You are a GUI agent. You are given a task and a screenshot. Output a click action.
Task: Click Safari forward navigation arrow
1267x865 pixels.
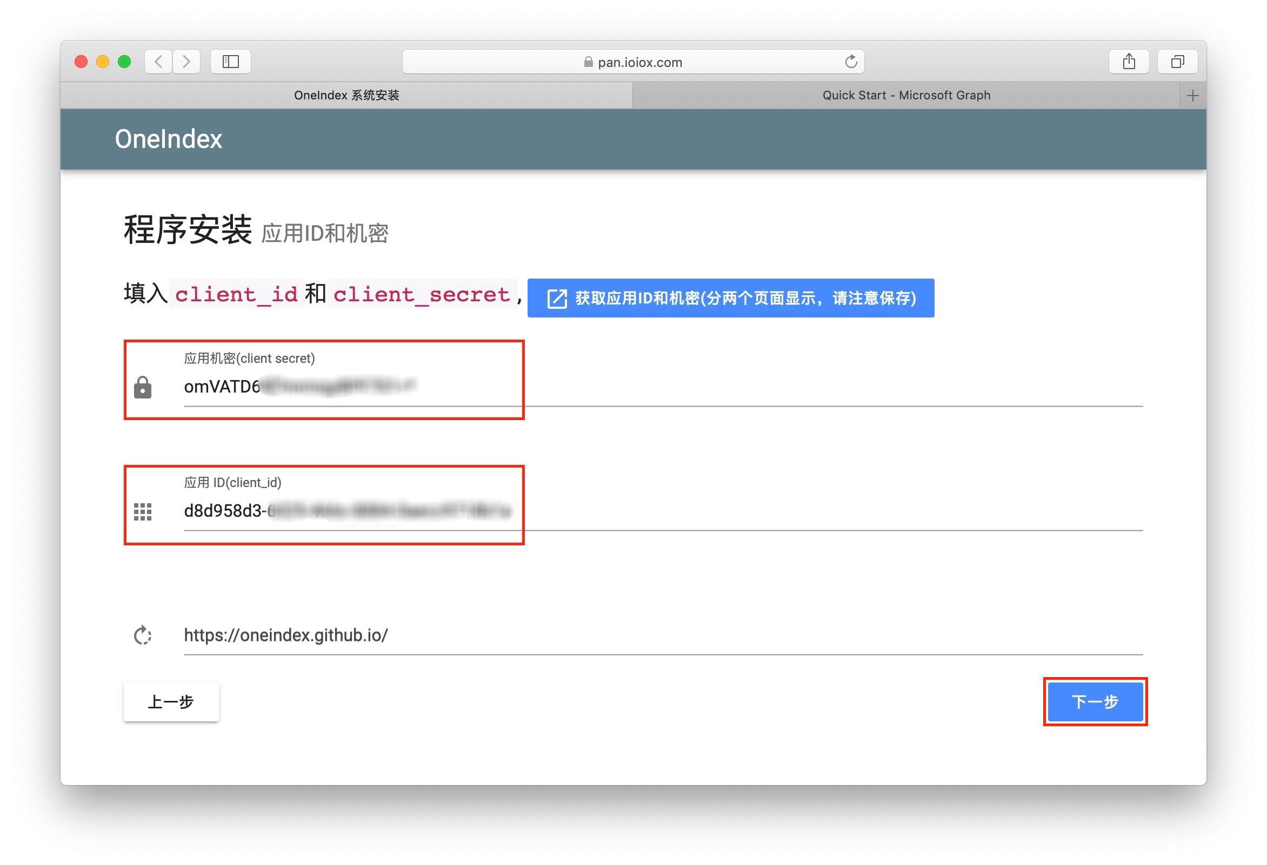click(x=186, y=62)
